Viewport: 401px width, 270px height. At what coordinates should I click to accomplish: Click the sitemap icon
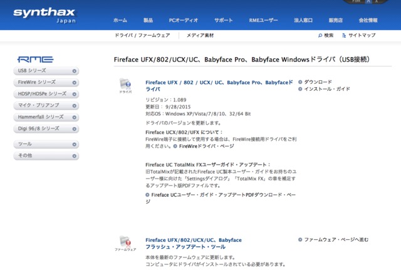coord(344,36)
